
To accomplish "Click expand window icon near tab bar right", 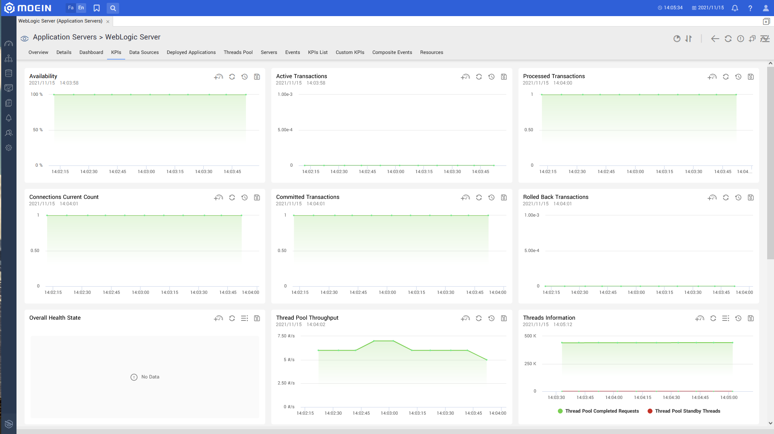I will point(766,22).
